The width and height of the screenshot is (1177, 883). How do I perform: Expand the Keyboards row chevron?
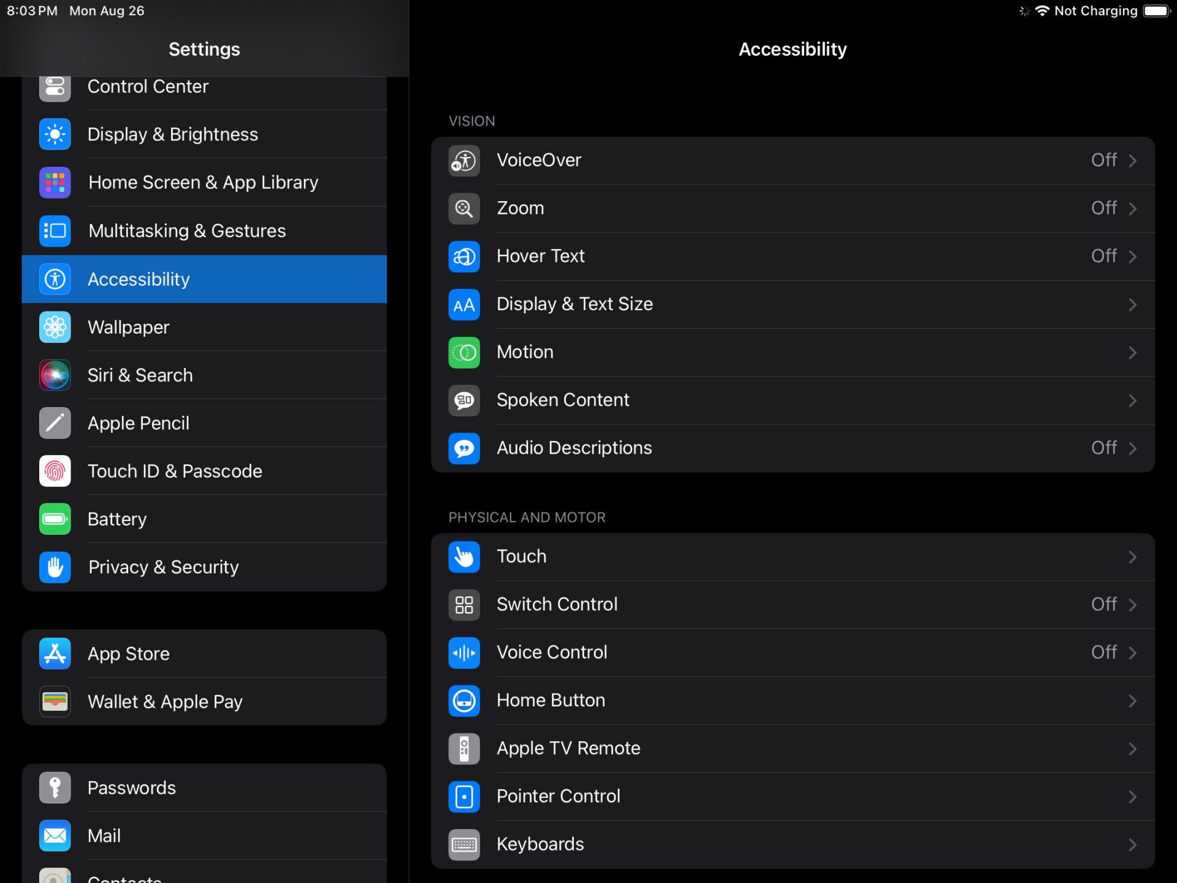[1132, 845]
